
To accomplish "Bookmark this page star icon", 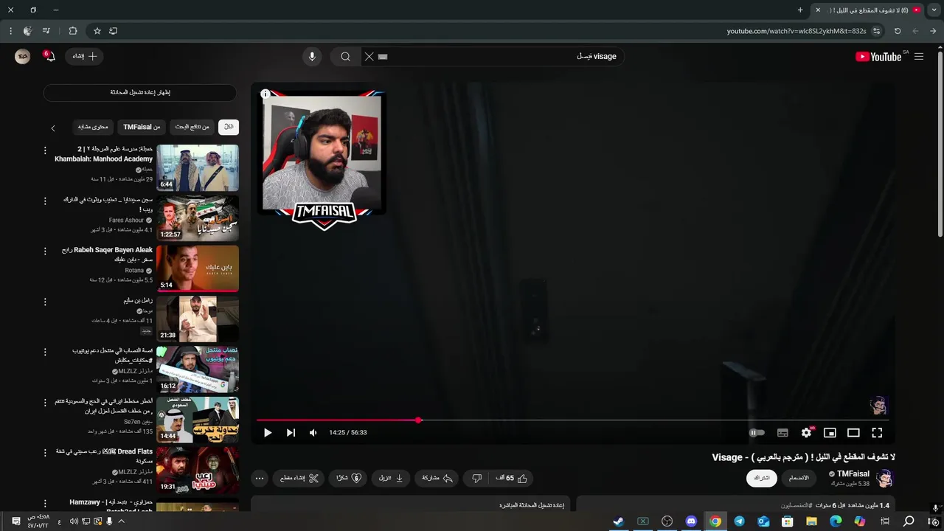I will (x=97, y=31).
